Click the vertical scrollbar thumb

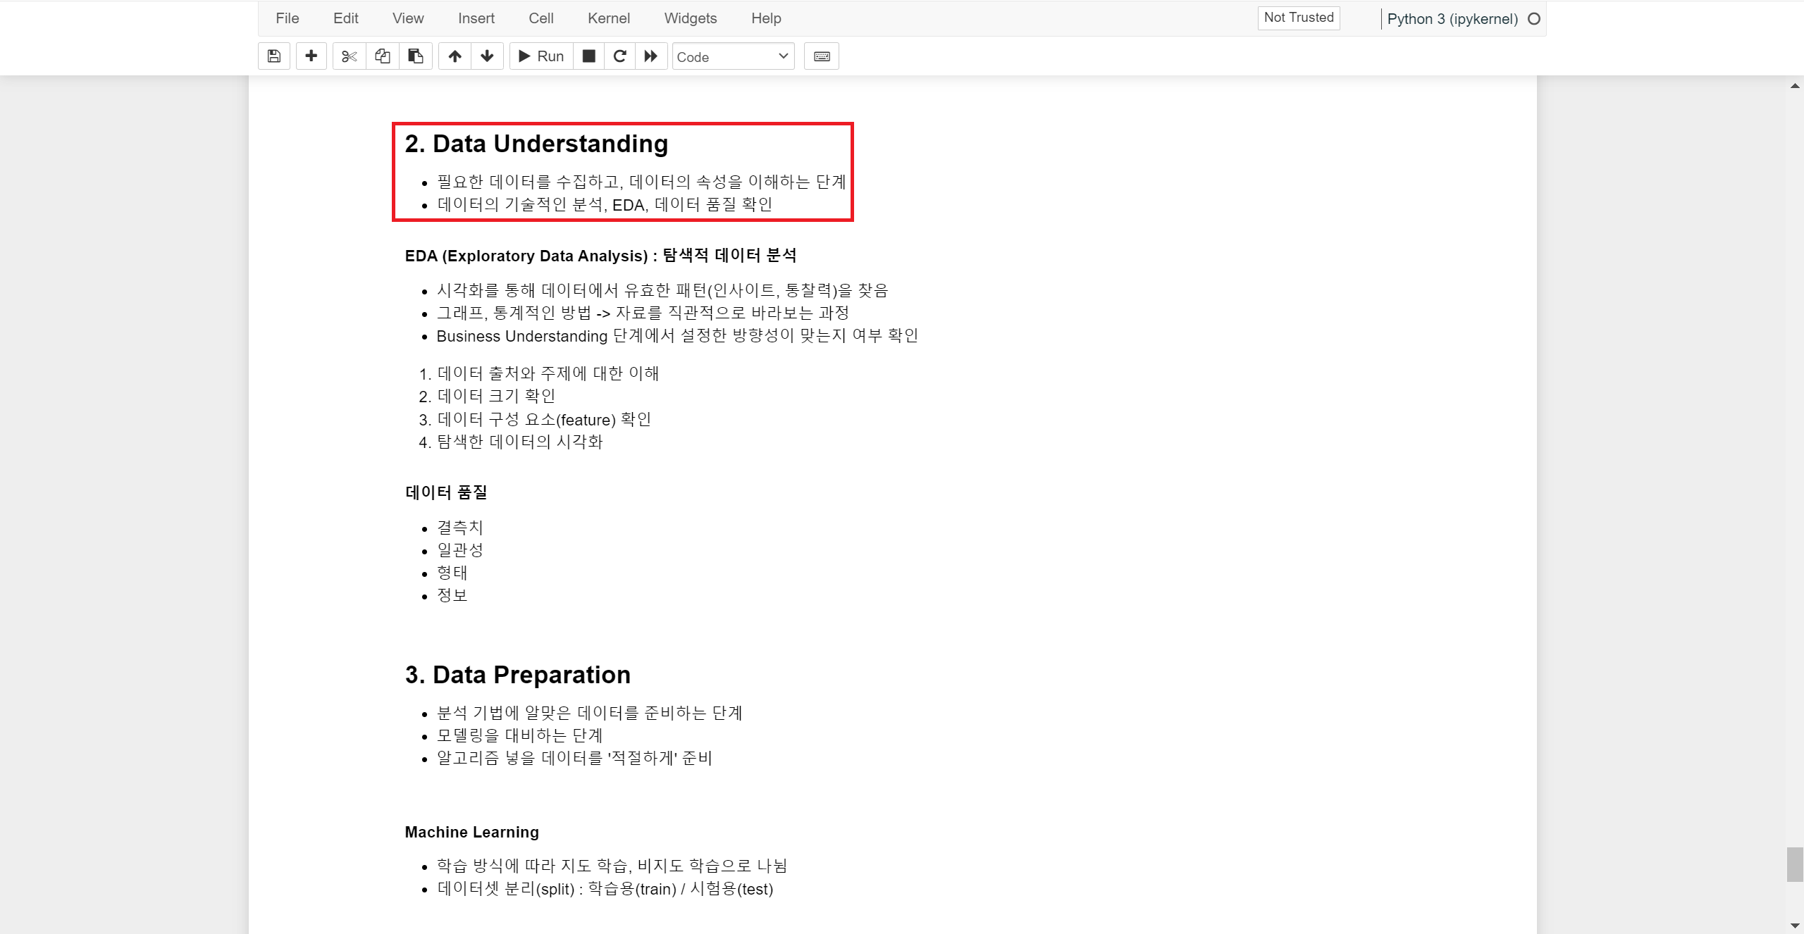(x=1794, y=864)
